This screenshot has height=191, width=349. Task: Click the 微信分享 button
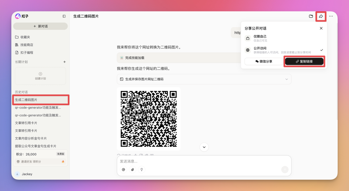pos(264,61)
